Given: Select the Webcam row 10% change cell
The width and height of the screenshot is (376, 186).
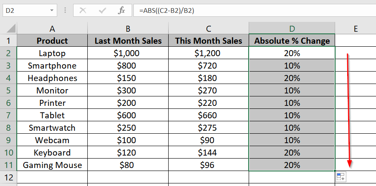Looking at the screenshot, I should pos(292,140).
